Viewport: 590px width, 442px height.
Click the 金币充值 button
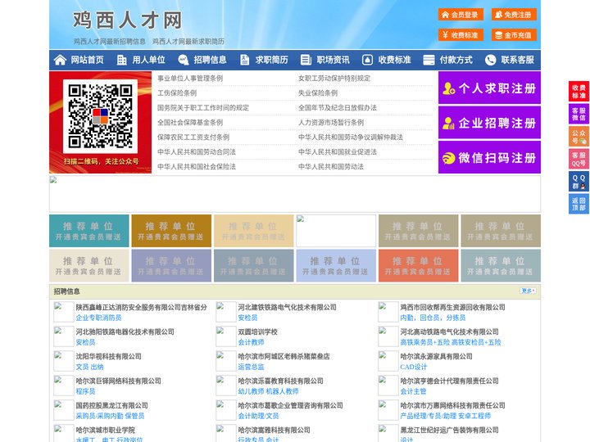[x=514, y=35]
